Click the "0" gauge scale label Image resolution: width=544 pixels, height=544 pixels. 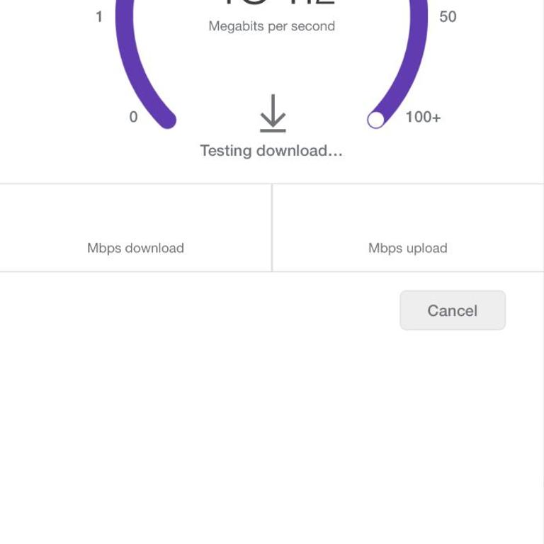point(133,117)
